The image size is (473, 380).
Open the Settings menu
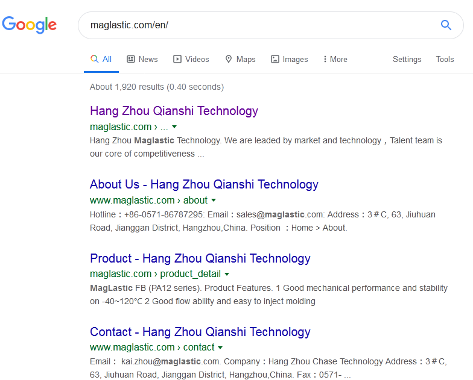pyautogui.click(x=407, y=59)
